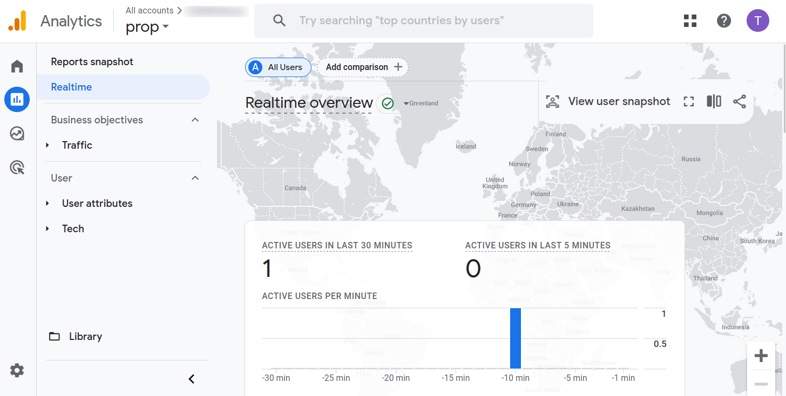
Task: Open the Explore icon in sidebar
Action: (x=17, y=134)
